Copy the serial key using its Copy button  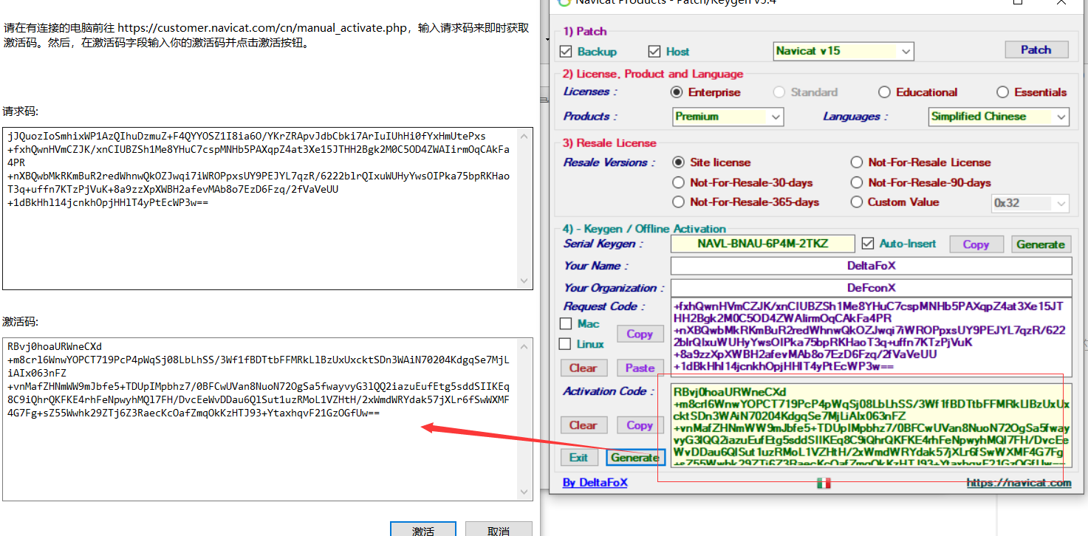[x=976, y=244]
